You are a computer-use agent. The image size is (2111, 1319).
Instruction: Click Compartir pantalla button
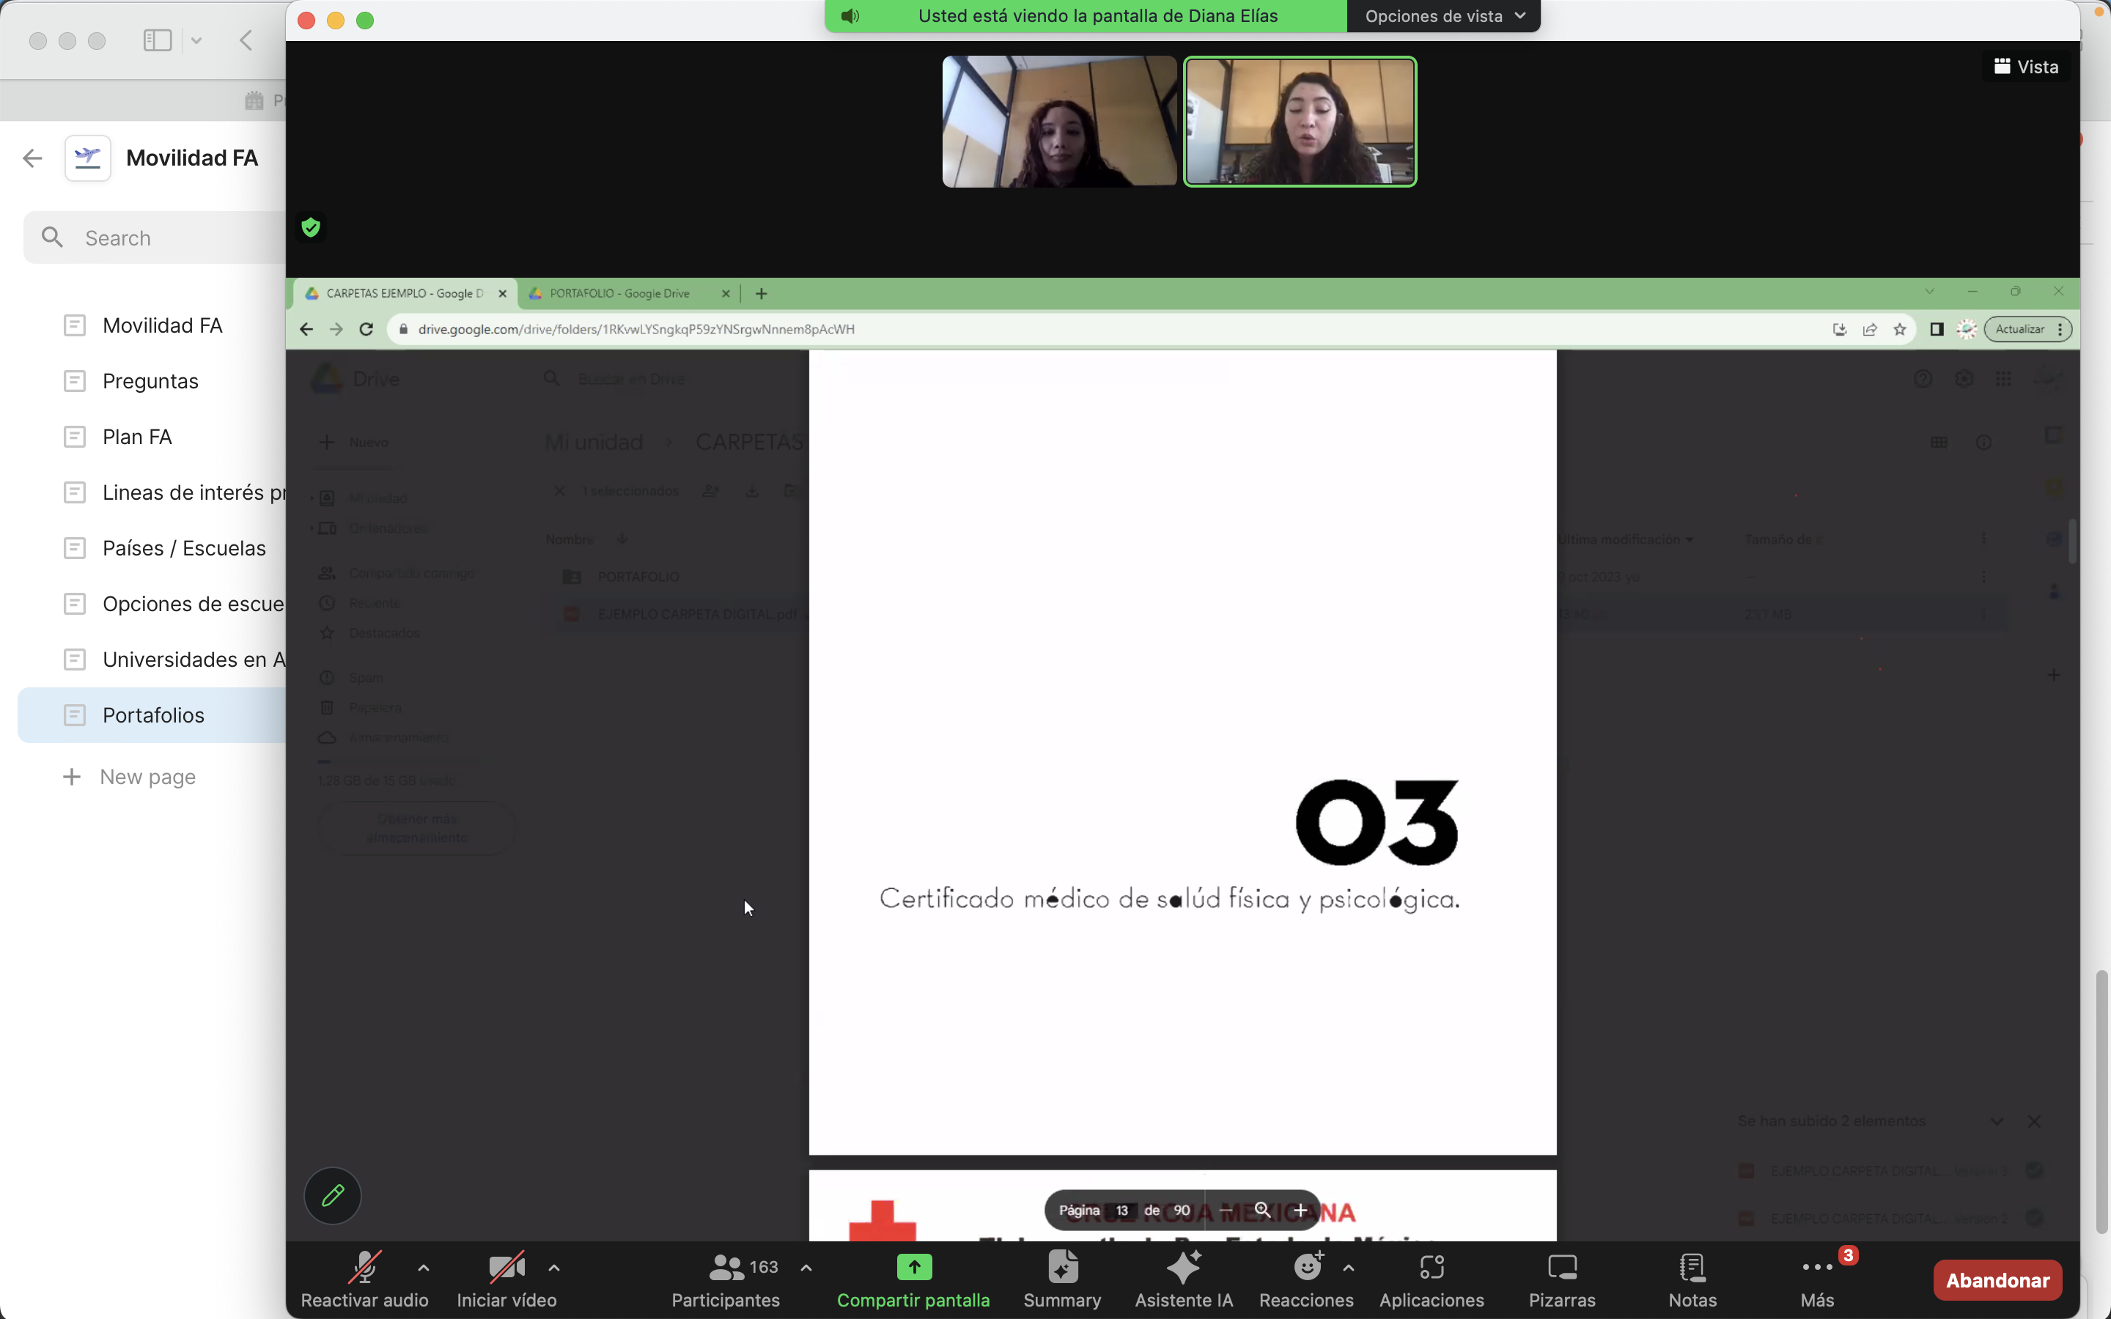coord(913,1278)
